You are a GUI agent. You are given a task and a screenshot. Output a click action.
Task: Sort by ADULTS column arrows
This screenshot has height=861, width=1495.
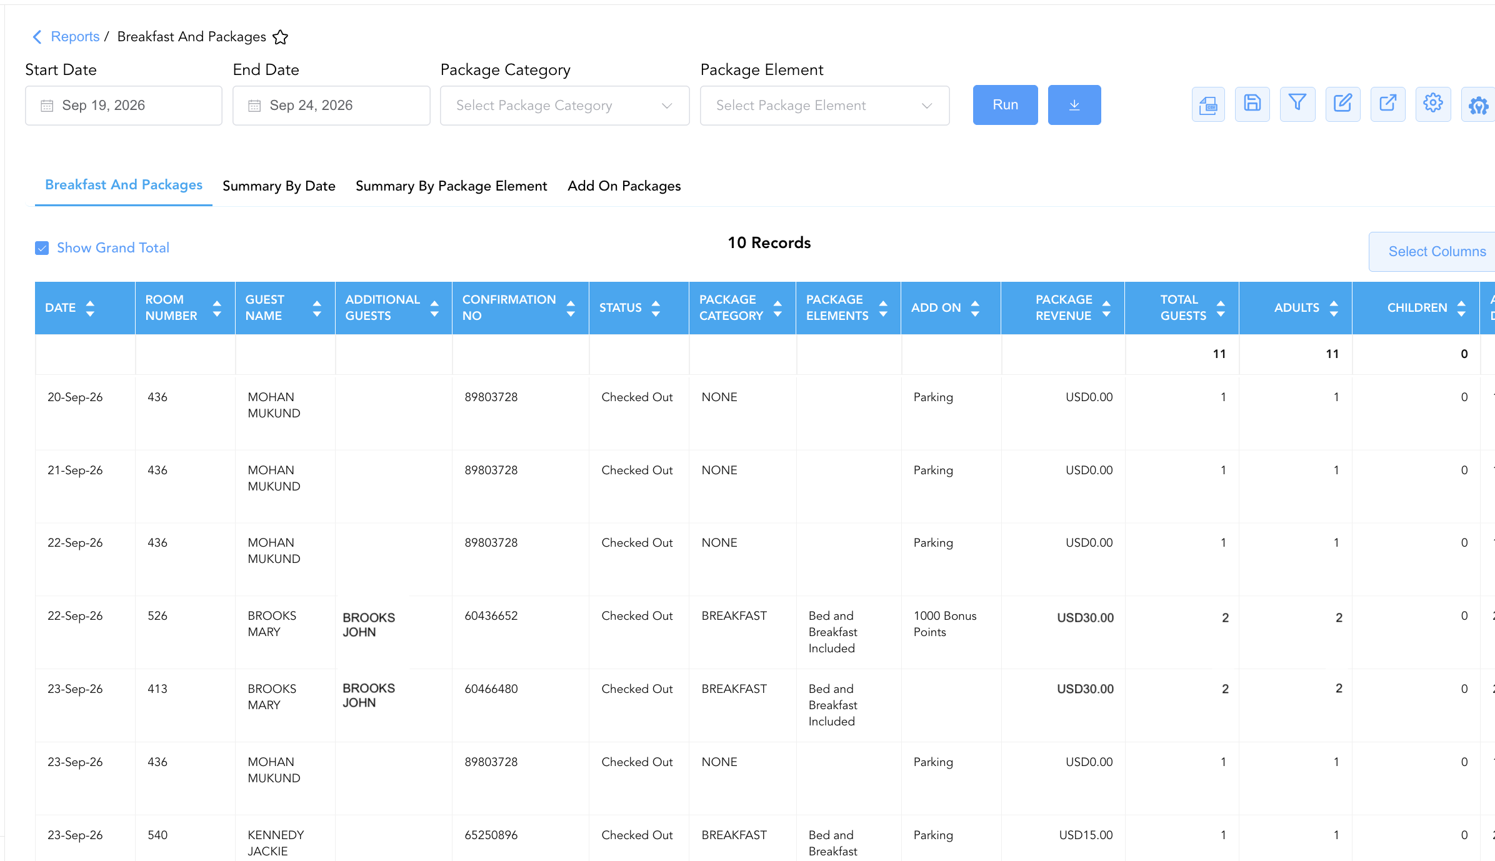pyautogui.click(x=1334, y=308)
